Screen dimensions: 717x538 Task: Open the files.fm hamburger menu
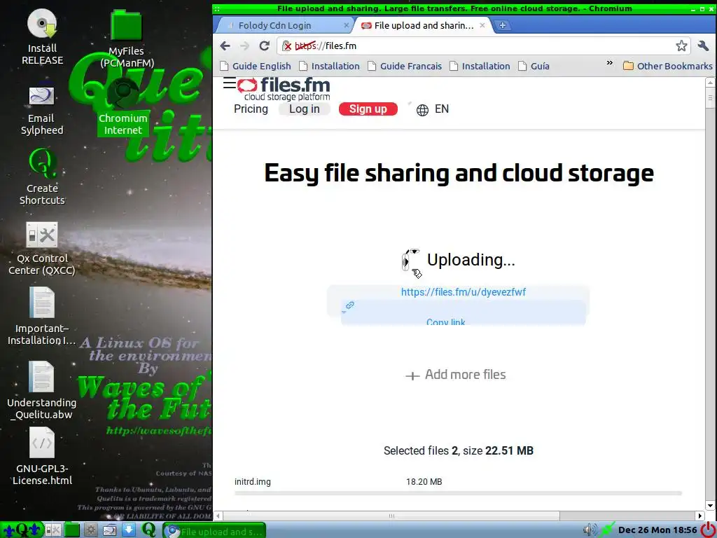click(x=230, y=83)
